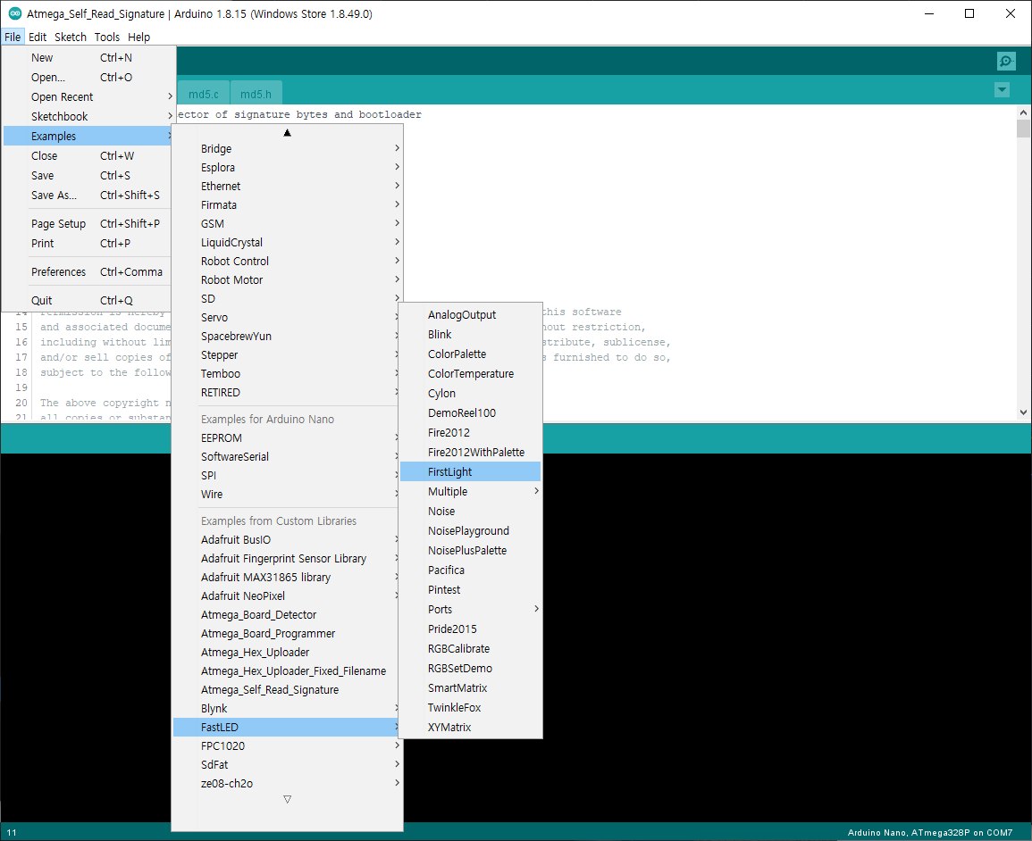This screenshot has height=841, width=1032.
Task: Open the Tools menu
Action: pyautogui.click(x=106, y=37)
